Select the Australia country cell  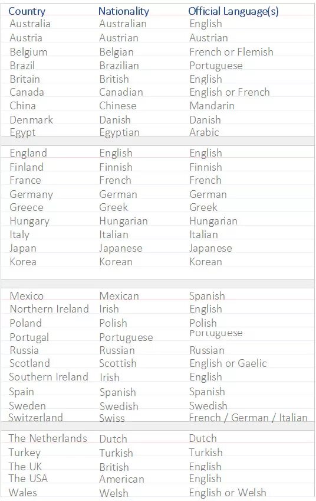(30, 24)
